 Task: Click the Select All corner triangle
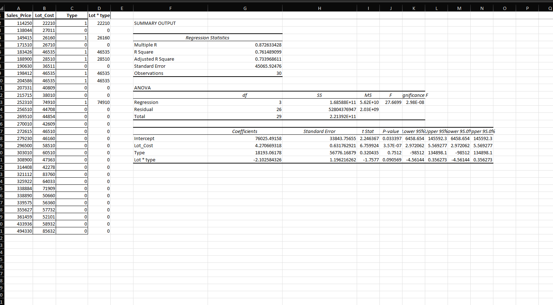click(x=2, y=8)
